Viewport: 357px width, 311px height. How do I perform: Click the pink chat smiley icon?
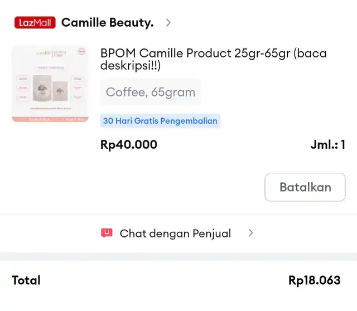[107, 233]
